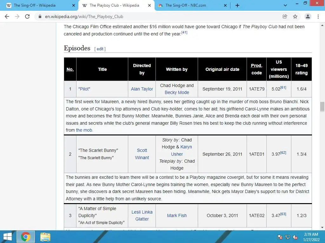325x243 pixels.
Task: Close the Playboy Club Wikipedia tab
Action: click(149, 6)
